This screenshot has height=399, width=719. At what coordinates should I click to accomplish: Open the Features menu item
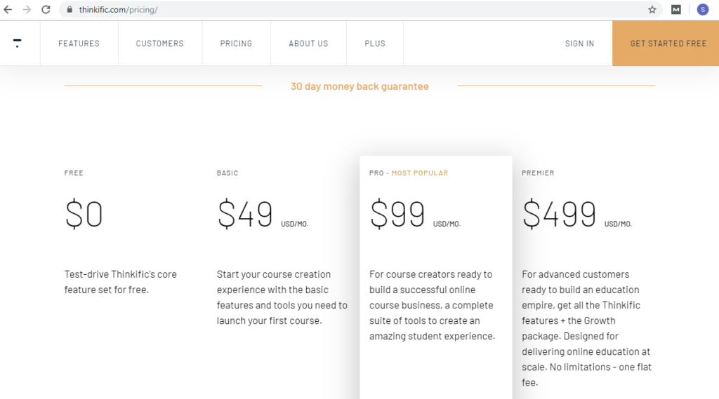tap(79, 43)
